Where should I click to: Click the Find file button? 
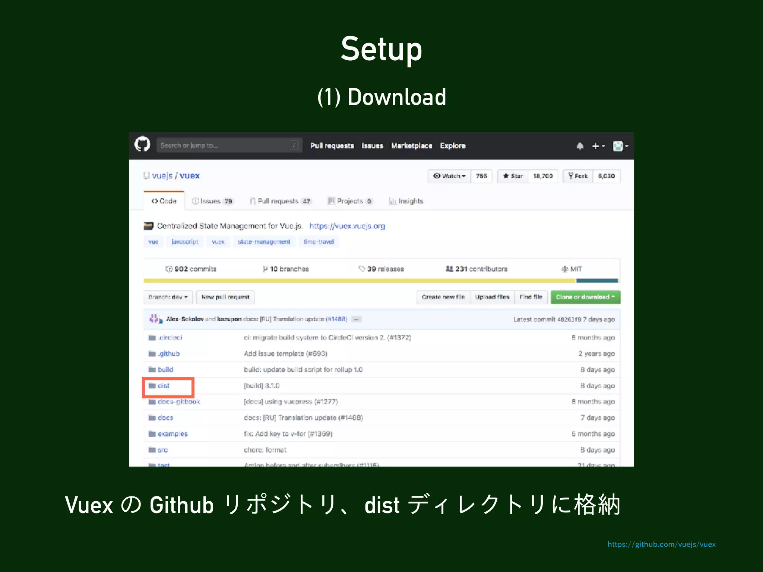pos(531,297)
